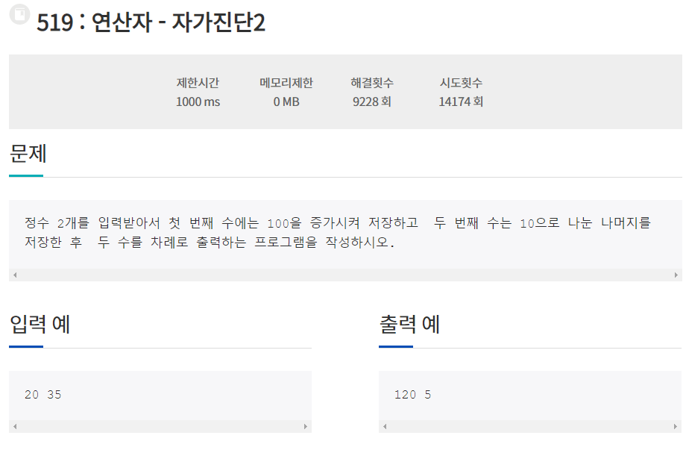Click the '제한시간' label
Image resolution: width=686 pixels, height=456 pixels.
click(x=198, y=82)
